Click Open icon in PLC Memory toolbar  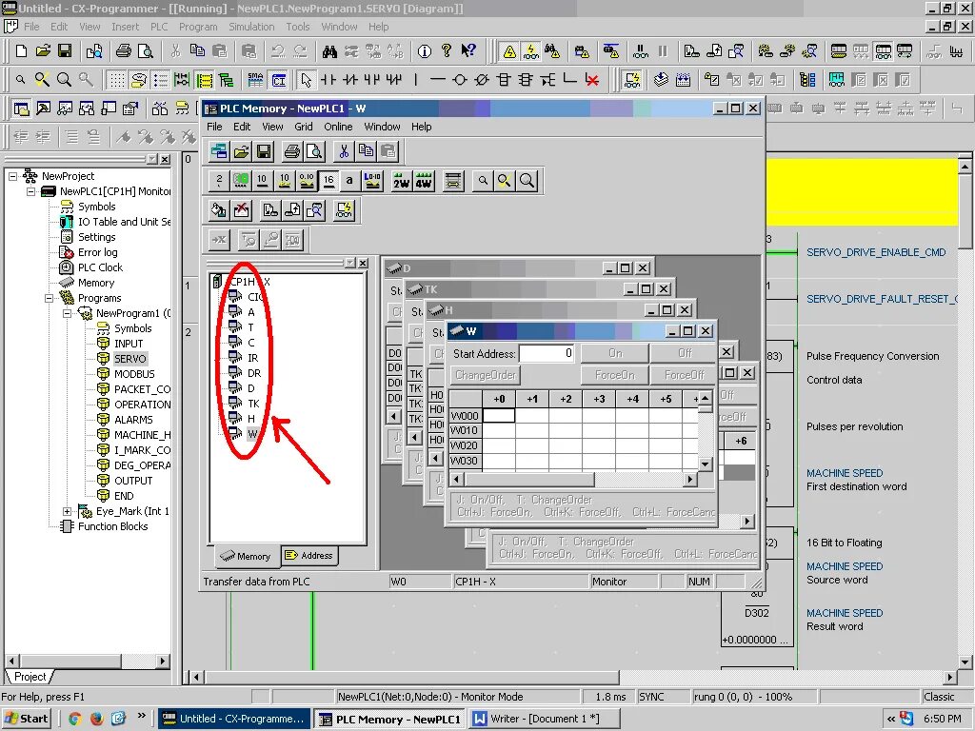pos(241,151)
